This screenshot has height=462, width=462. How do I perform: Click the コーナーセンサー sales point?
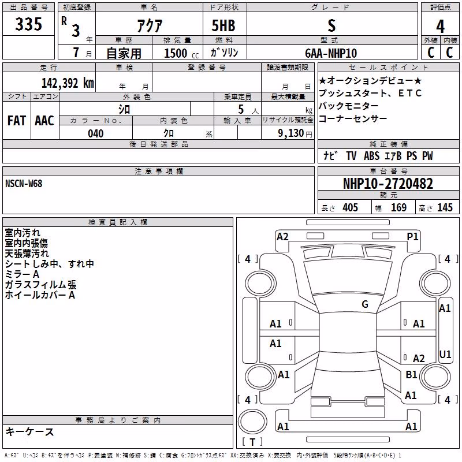353,118
